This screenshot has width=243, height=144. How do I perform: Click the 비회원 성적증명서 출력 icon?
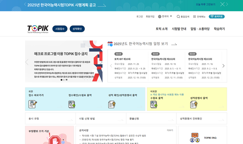click(194, 105)
